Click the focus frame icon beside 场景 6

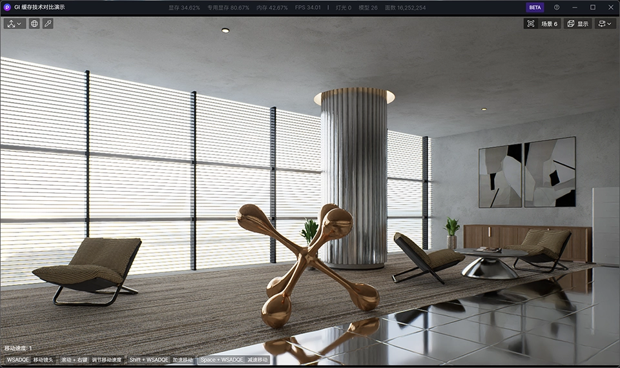coord(531,23)
